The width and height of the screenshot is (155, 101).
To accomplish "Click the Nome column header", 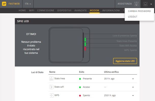I will 52,72.
